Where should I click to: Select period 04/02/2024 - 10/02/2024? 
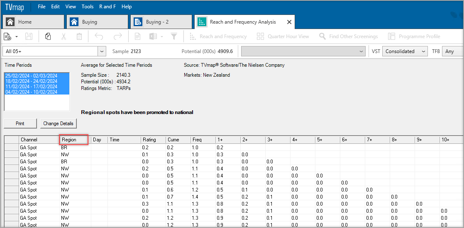(37, 92)
